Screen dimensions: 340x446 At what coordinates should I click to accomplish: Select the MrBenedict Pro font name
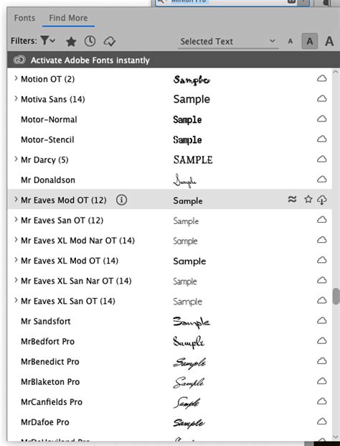click(x=50, y=362)
